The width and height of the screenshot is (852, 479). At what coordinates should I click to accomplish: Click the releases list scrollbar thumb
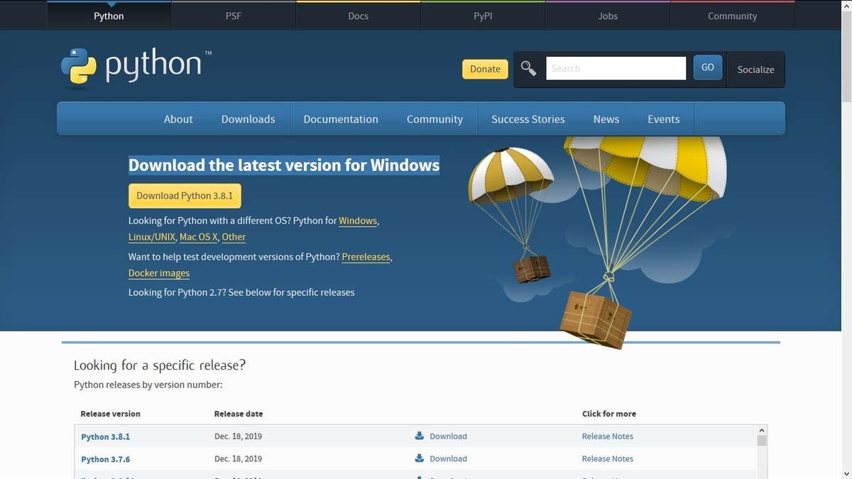point(762,441)
